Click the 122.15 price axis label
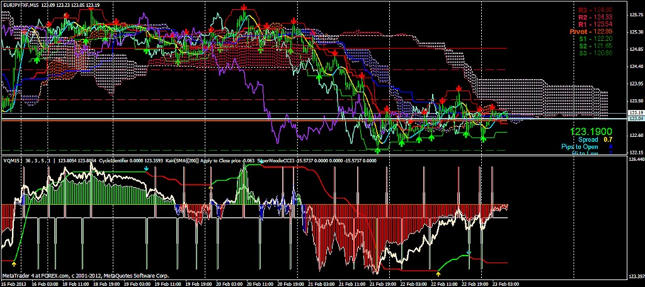Screen dimensions: 645x287 (636, 153)
